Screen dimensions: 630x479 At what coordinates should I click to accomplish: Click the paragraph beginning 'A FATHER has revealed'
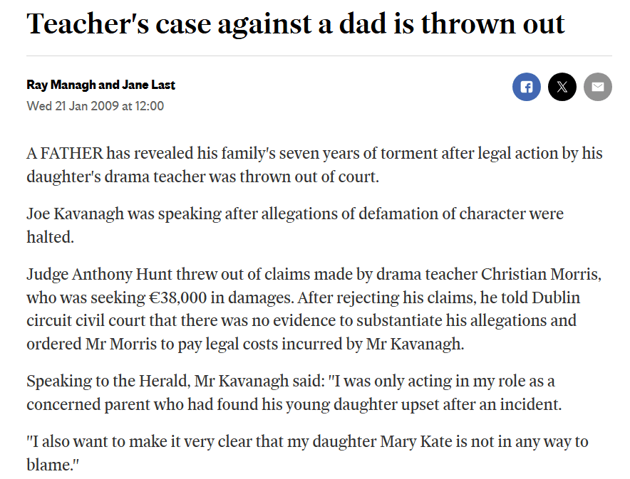(314, 164)
